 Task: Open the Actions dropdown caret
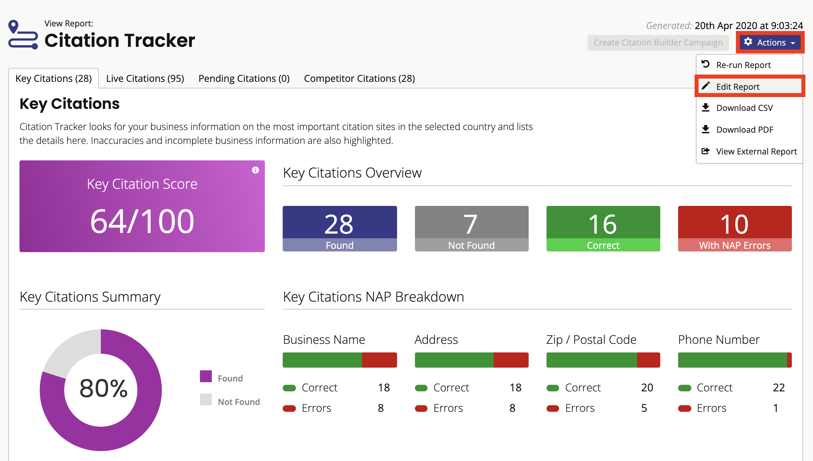[793, 43]
